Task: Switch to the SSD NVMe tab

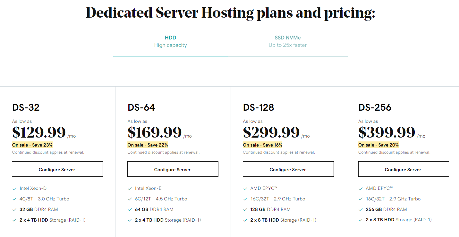Action: pos(288,42)
